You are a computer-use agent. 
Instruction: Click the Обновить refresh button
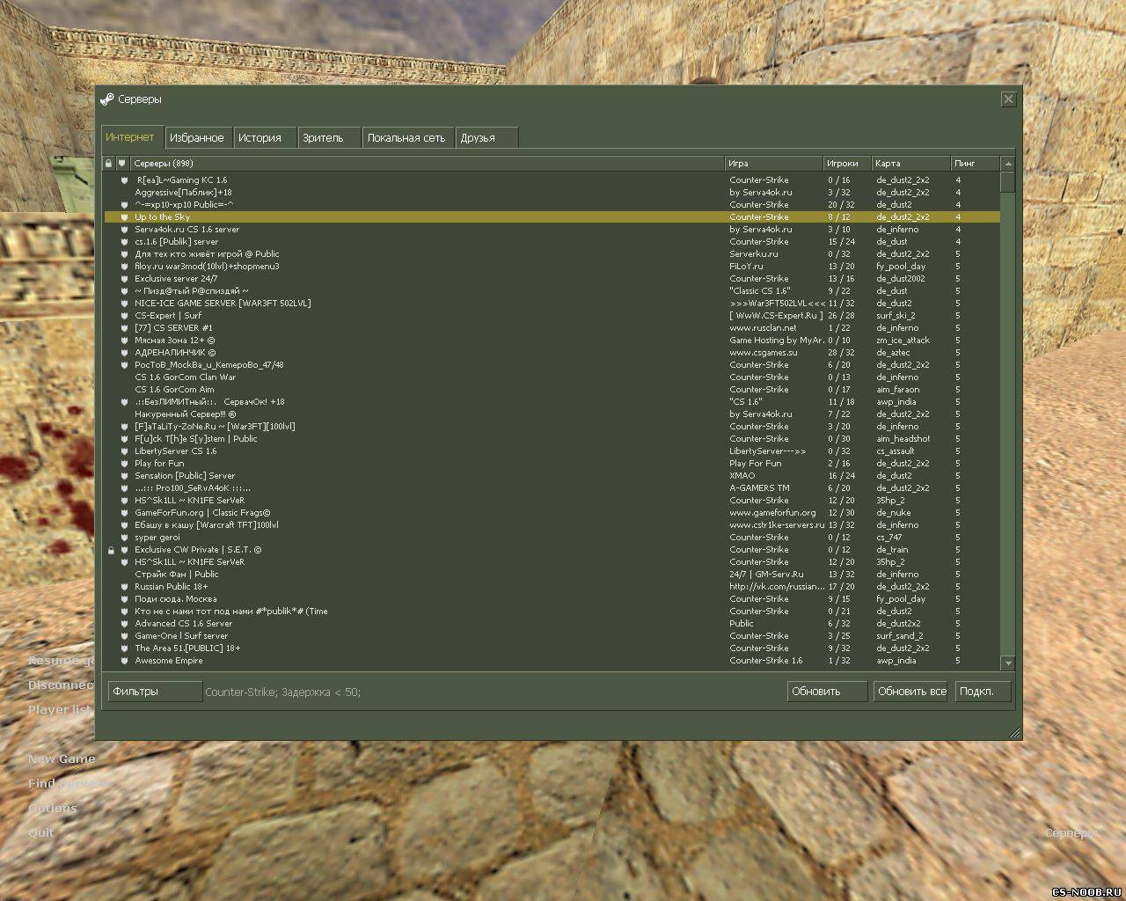point(827,692)
